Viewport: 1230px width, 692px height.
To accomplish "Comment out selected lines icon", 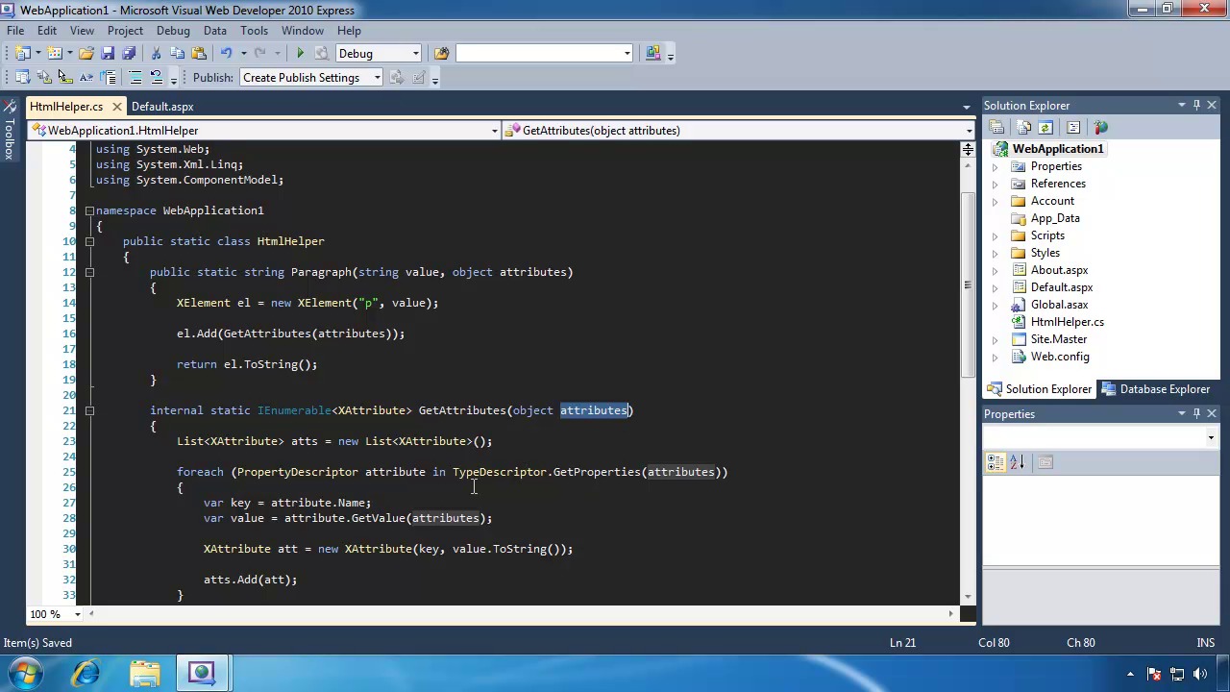I will click(x=135, y=78).
